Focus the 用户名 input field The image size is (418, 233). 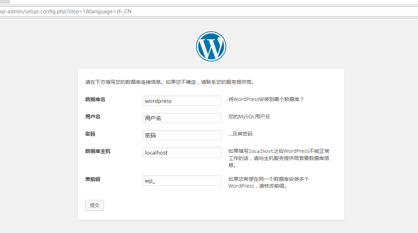pos(182,118)
